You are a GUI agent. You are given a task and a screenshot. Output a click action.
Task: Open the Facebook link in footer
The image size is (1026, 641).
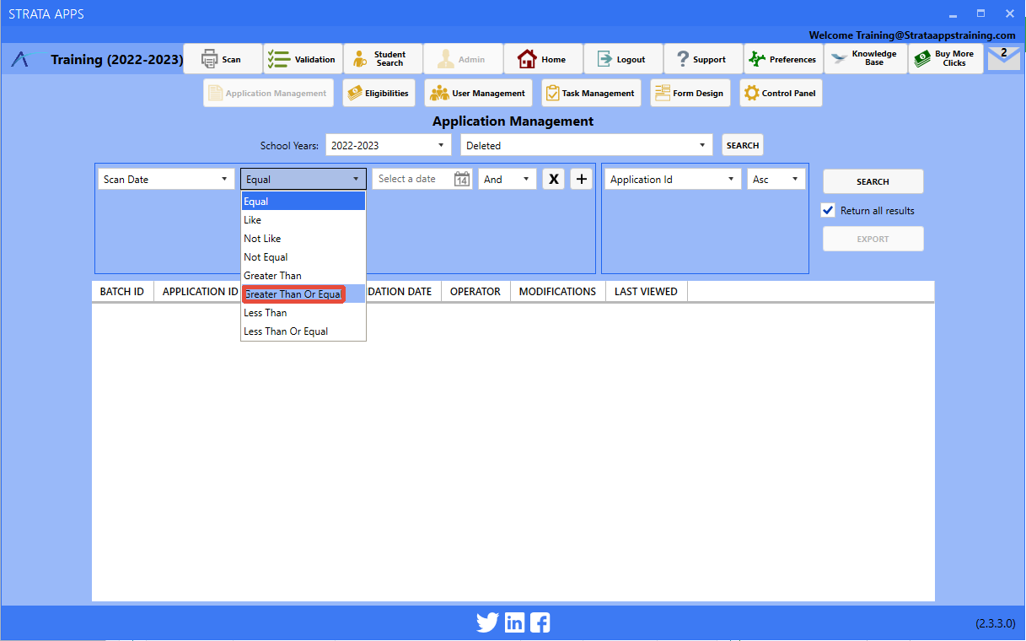pyautogui.click(x=540, y=623)
